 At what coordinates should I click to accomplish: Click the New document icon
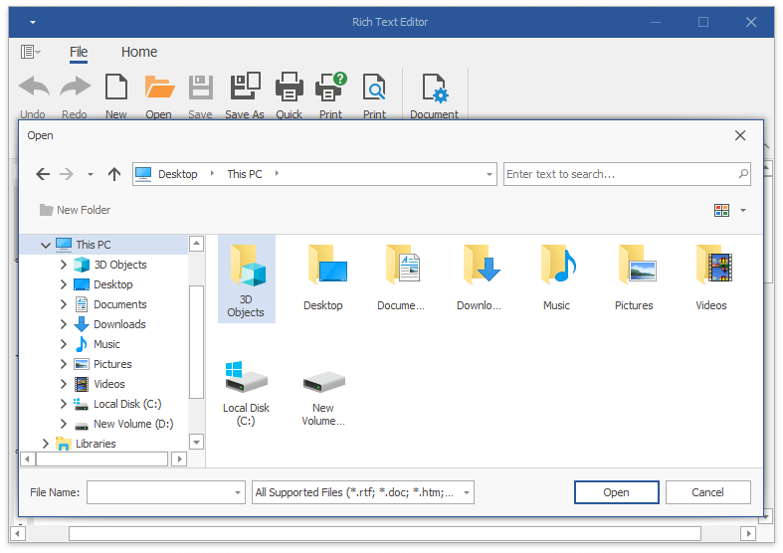click(x=116, y=90)
